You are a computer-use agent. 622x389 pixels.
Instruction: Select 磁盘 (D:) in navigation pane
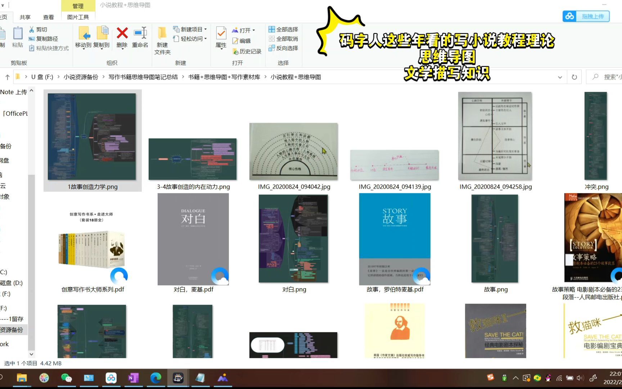(12, 283)
